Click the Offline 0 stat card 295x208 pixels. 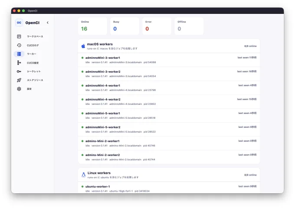[x=189, y=26]
